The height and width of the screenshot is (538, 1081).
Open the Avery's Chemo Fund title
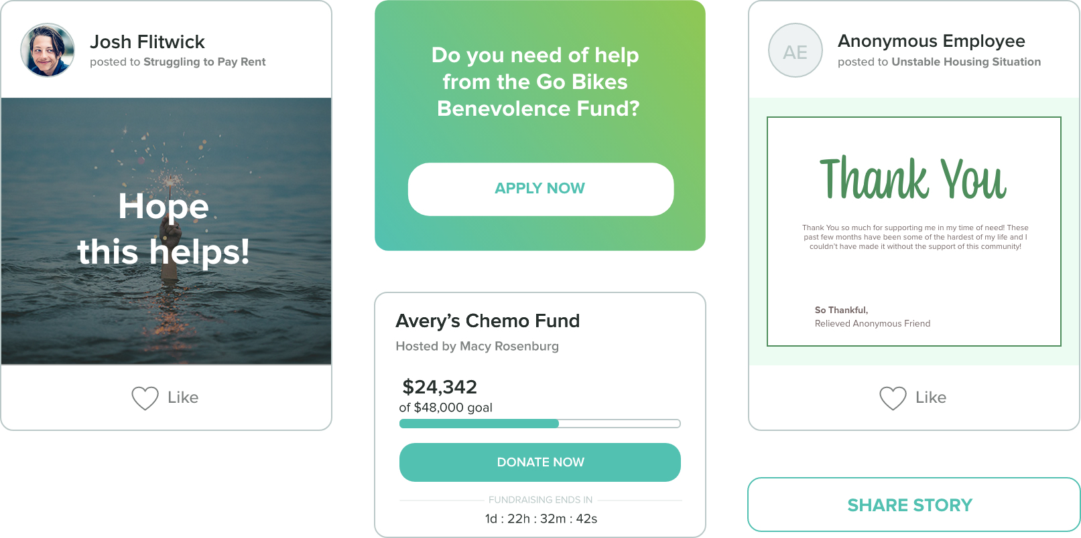coord(487,321)
